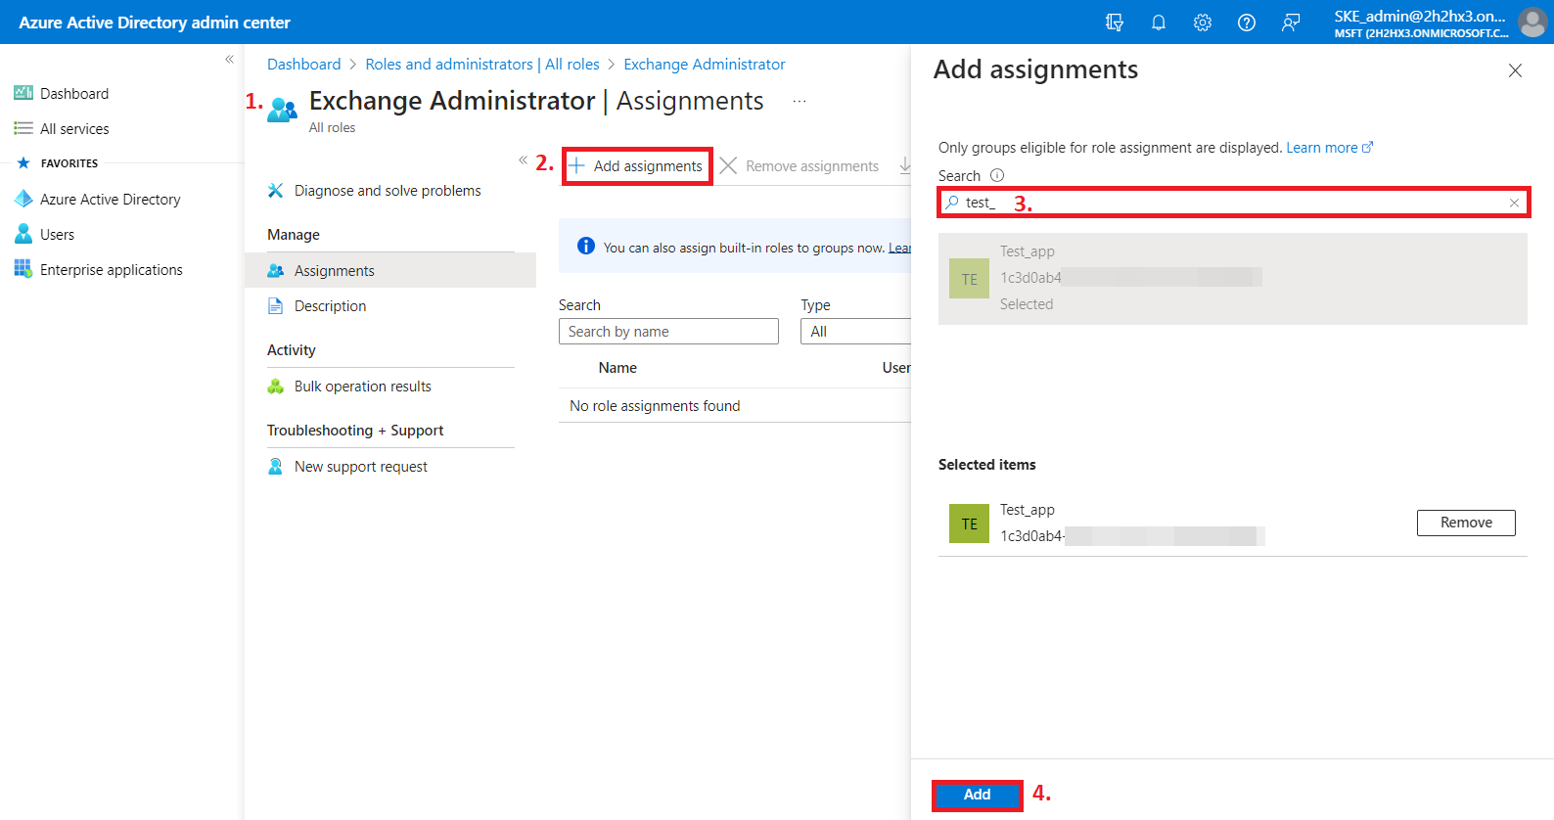Go to the Roles and administrators breadcrumb
1554x820 pixels.
(x=481, y=65)
